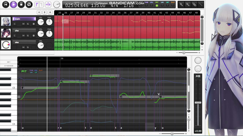This screenshot has width=243, height=136.
Task: Click track area vertical scrollbar down arrow
Action: pyautogui.click(x=202, y=44)
